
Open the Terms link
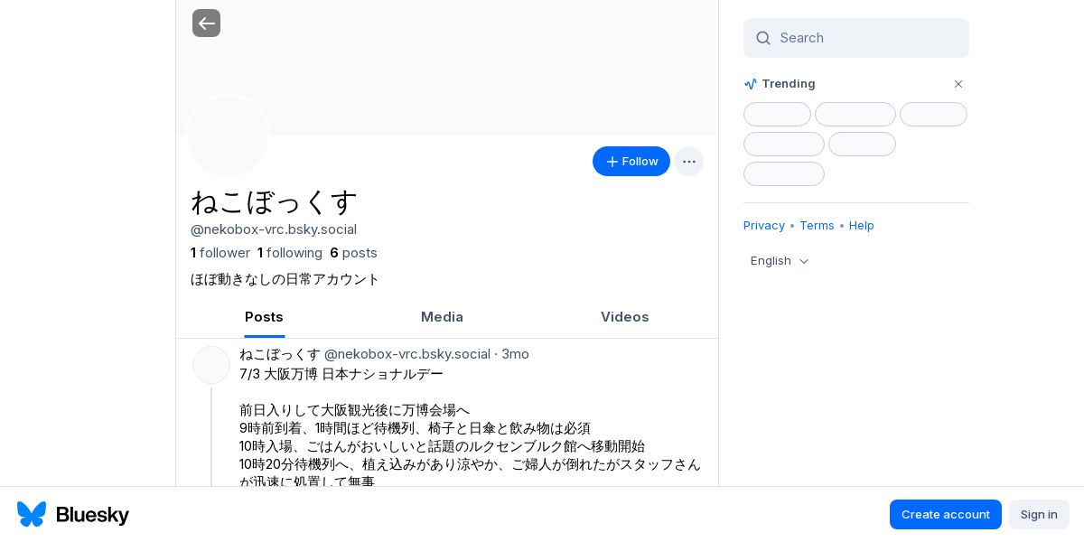[x=817, y=226]
